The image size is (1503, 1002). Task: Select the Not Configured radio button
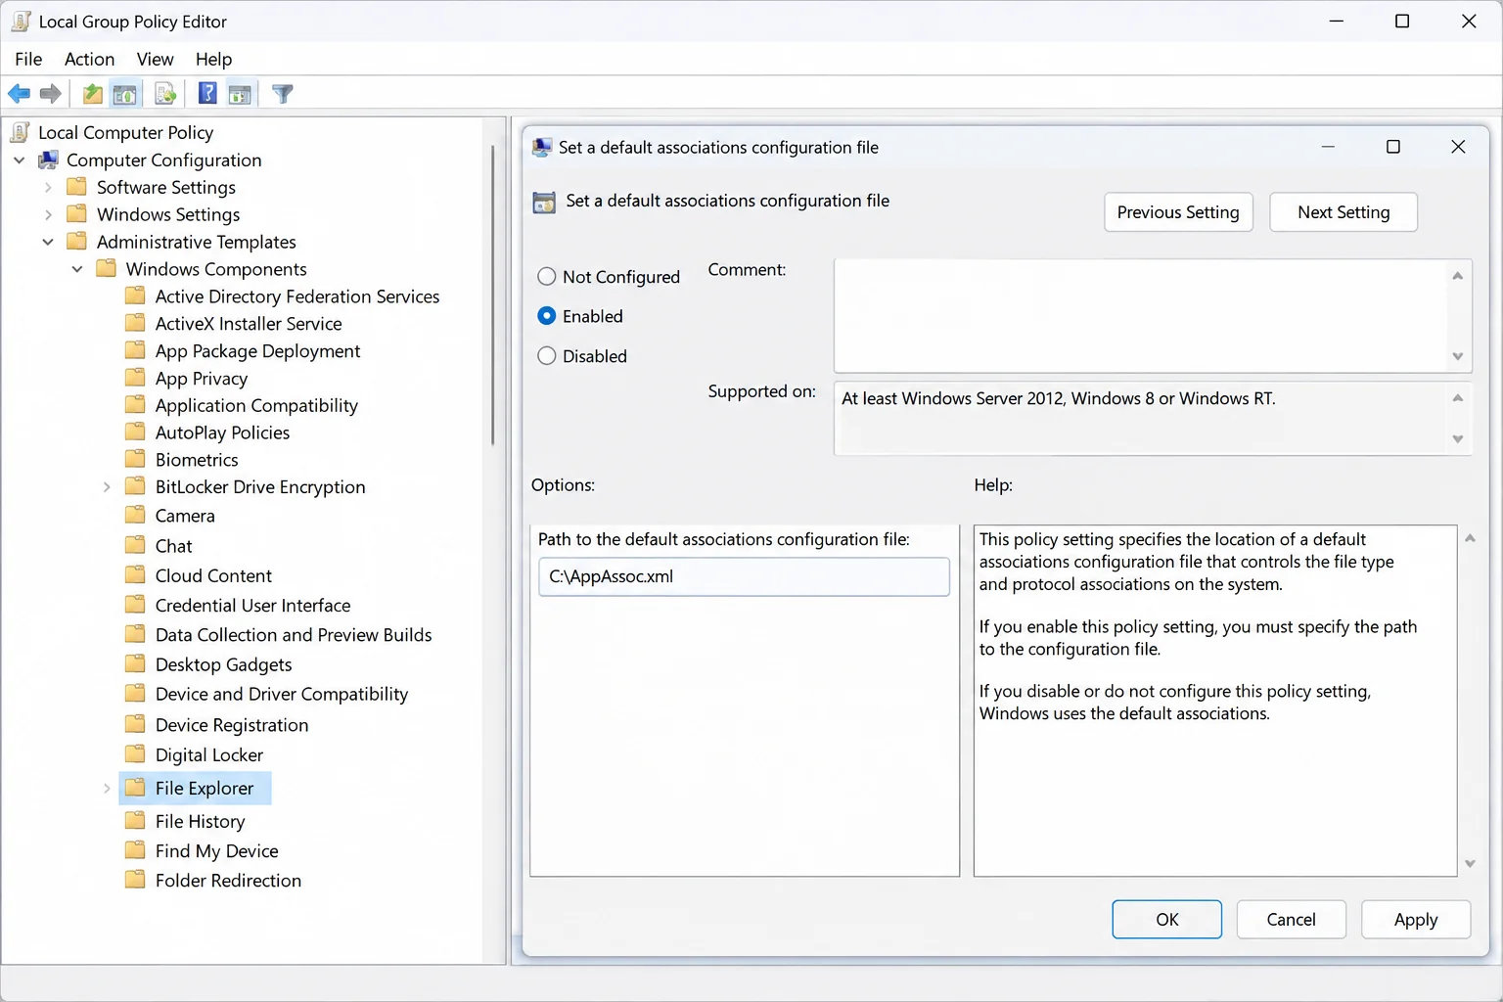pyautogui.click(x=547, y=277)
